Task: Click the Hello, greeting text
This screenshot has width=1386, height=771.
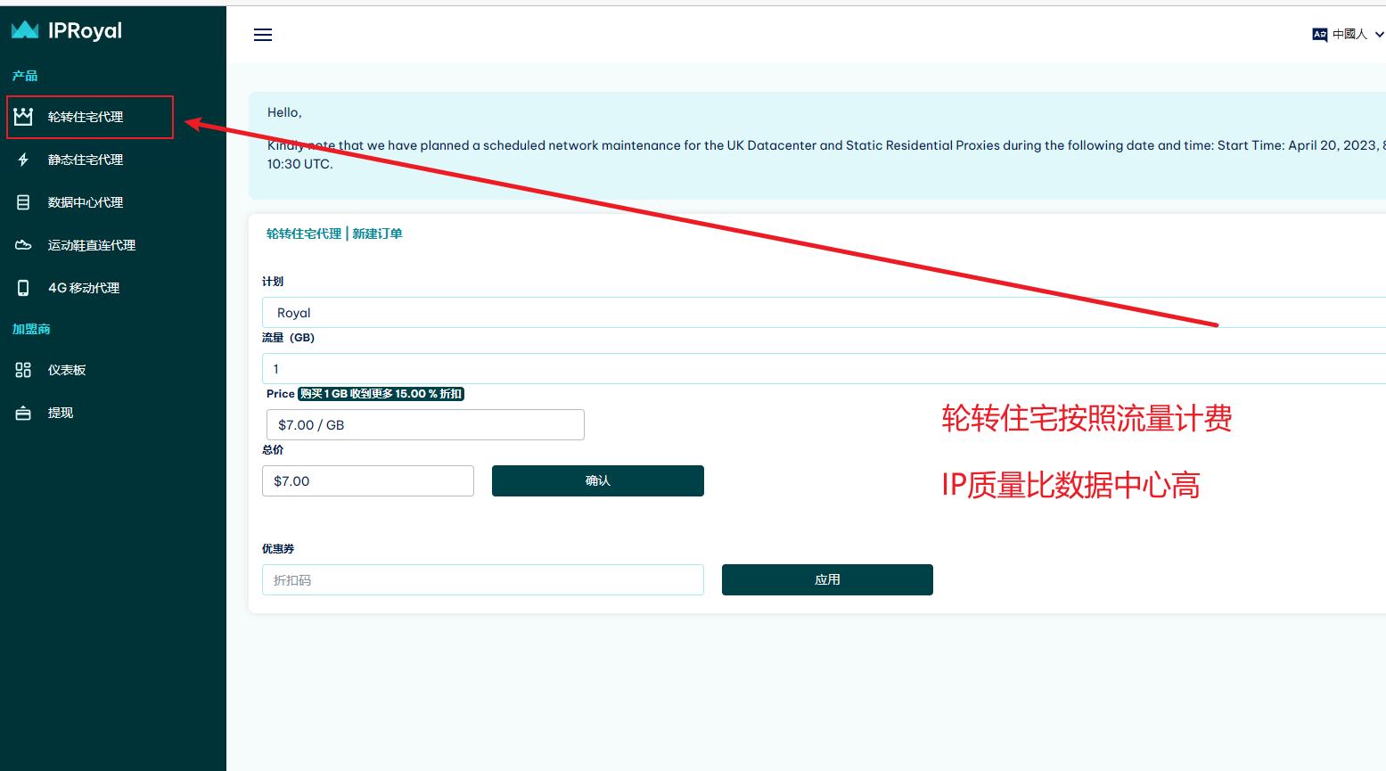Action: click(x=284, y=112)
